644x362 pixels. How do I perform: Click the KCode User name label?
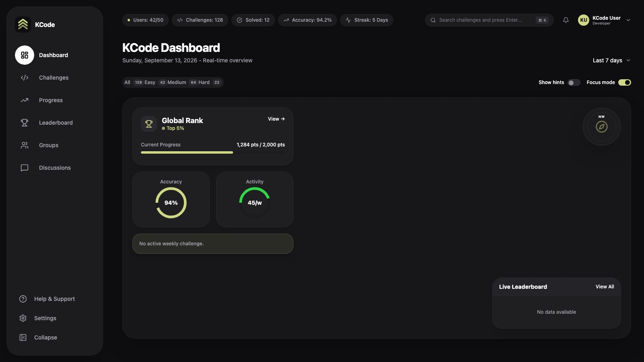click(x=607, y=18)
